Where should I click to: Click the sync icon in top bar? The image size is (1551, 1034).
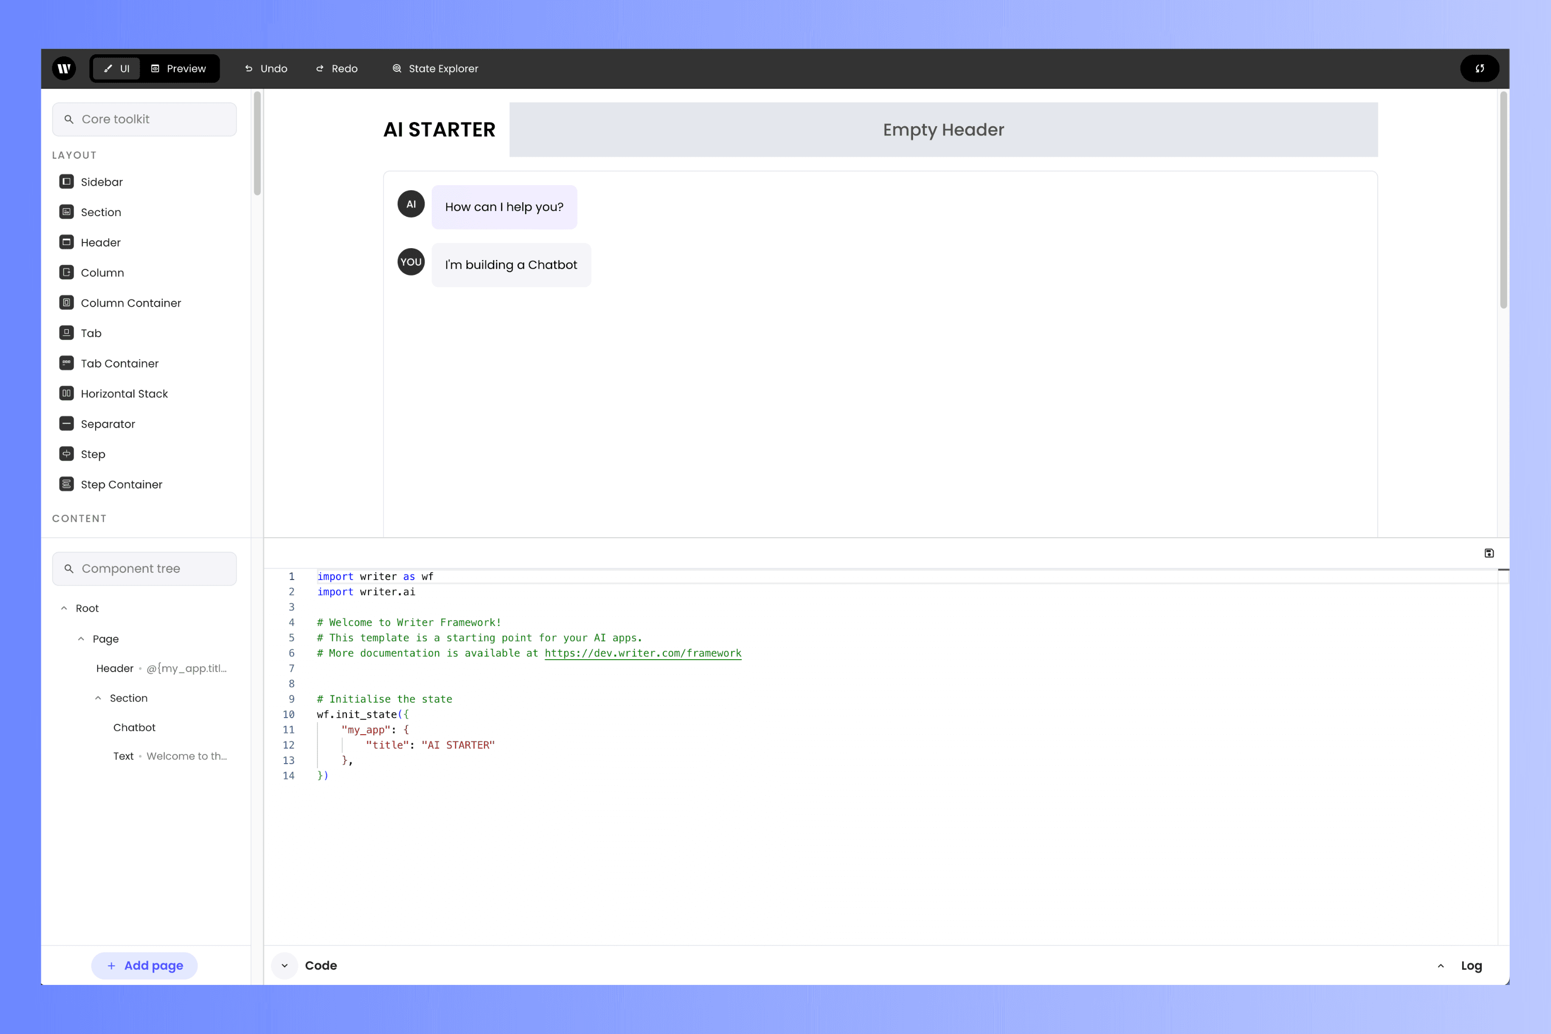tap(1480, 69)
